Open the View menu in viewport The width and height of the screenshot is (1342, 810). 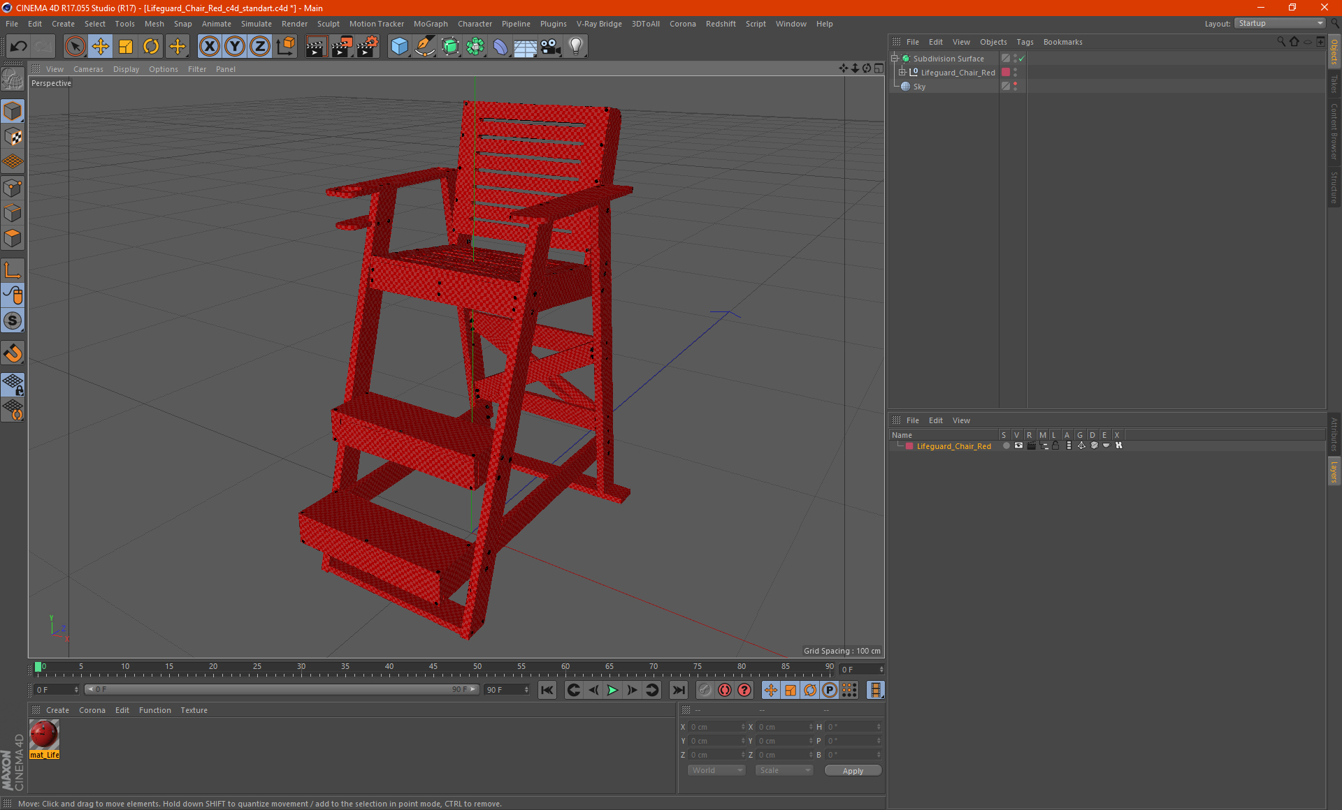tap(55, 68)
